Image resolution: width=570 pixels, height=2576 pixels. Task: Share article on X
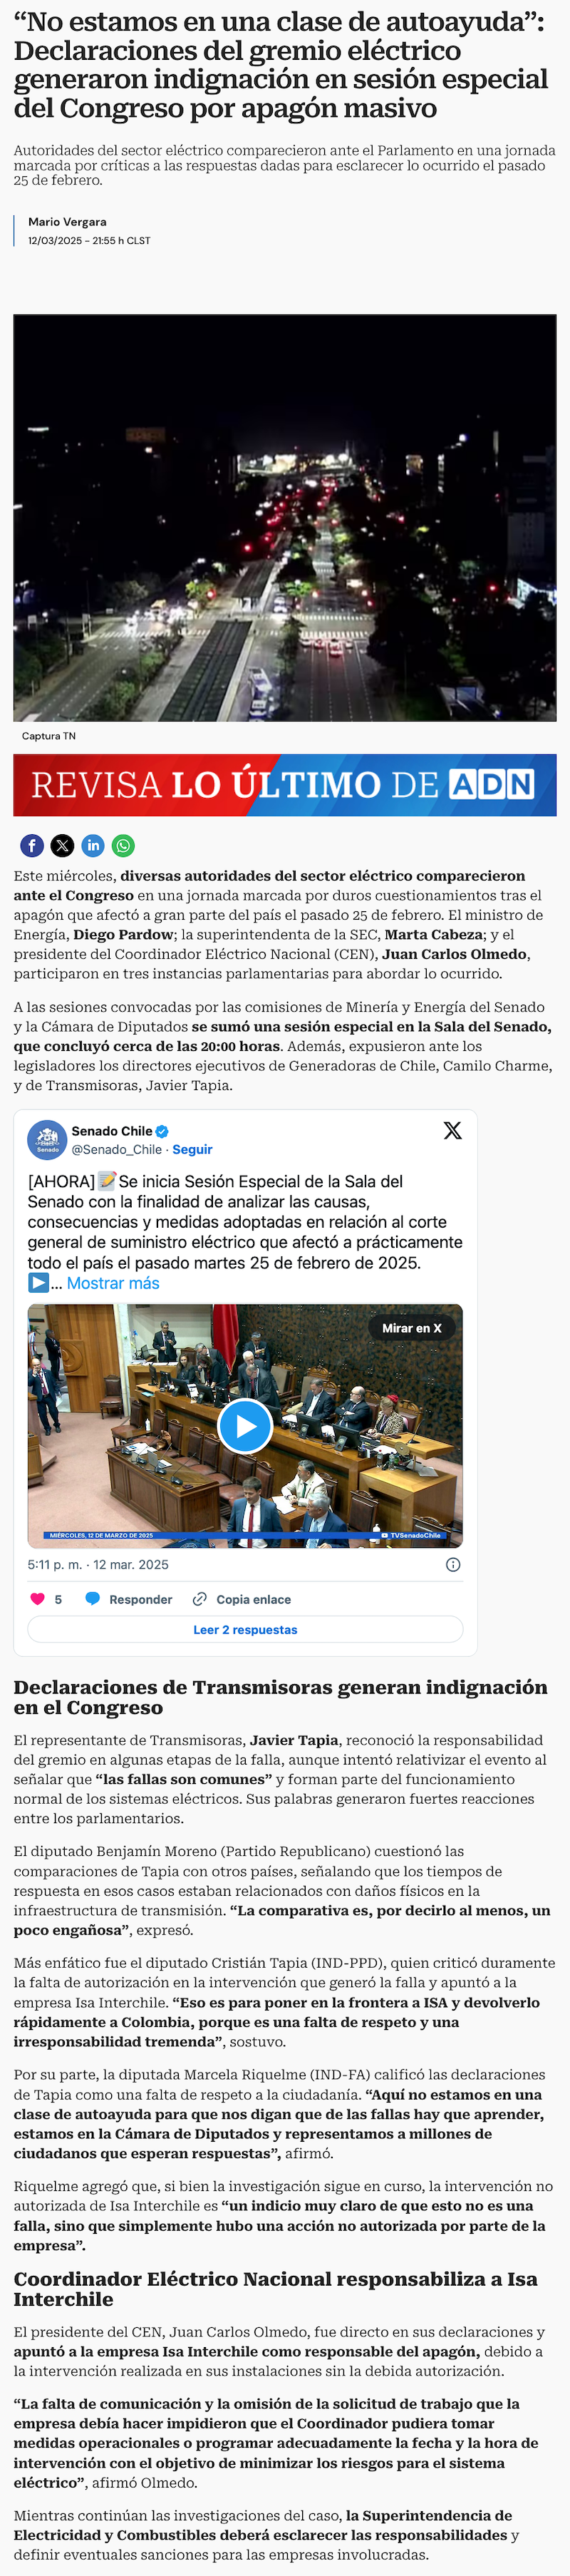(62, 846)
